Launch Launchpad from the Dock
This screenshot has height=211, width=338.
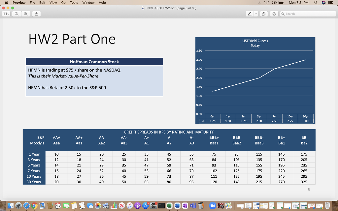tap(18, 206)
